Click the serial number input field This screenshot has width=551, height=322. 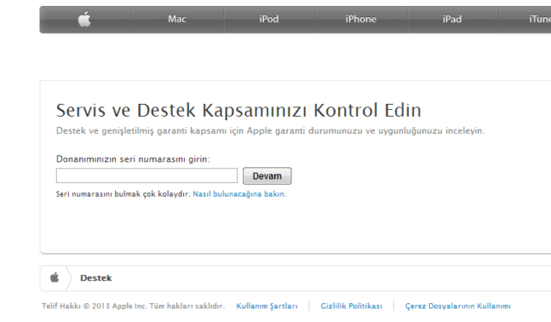[147, 175]
